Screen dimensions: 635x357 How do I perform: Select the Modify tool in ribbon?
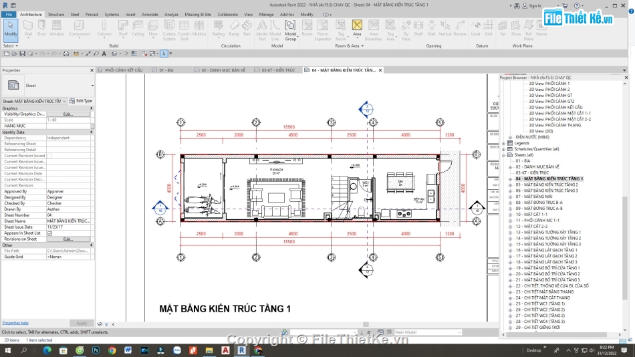click(x=11, y=29)
